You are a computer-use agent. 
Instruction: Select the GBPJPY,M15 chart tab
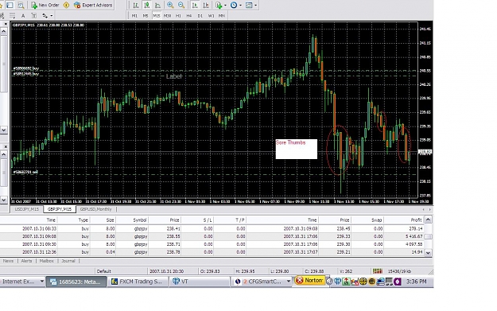tap(60, 209)
